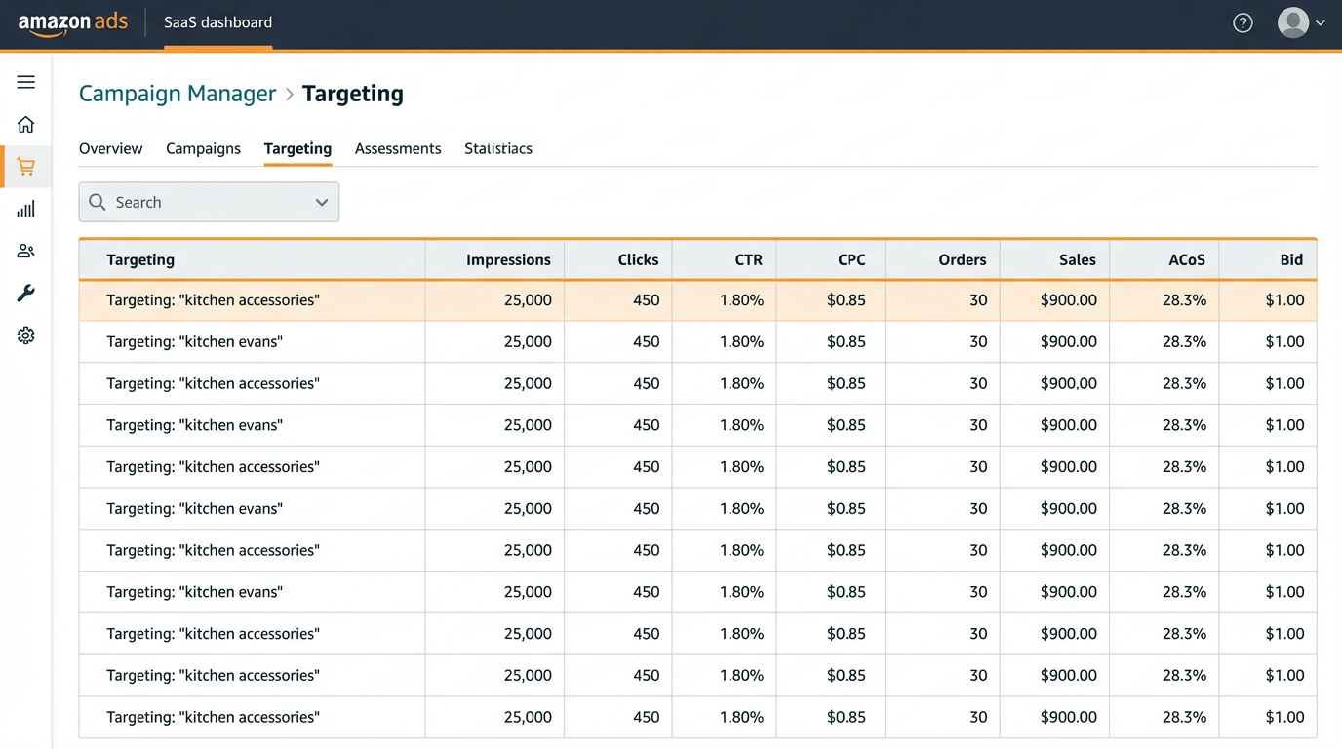
Task: Open the analytics bar chart sidebar icon
Action: point(25,208)
